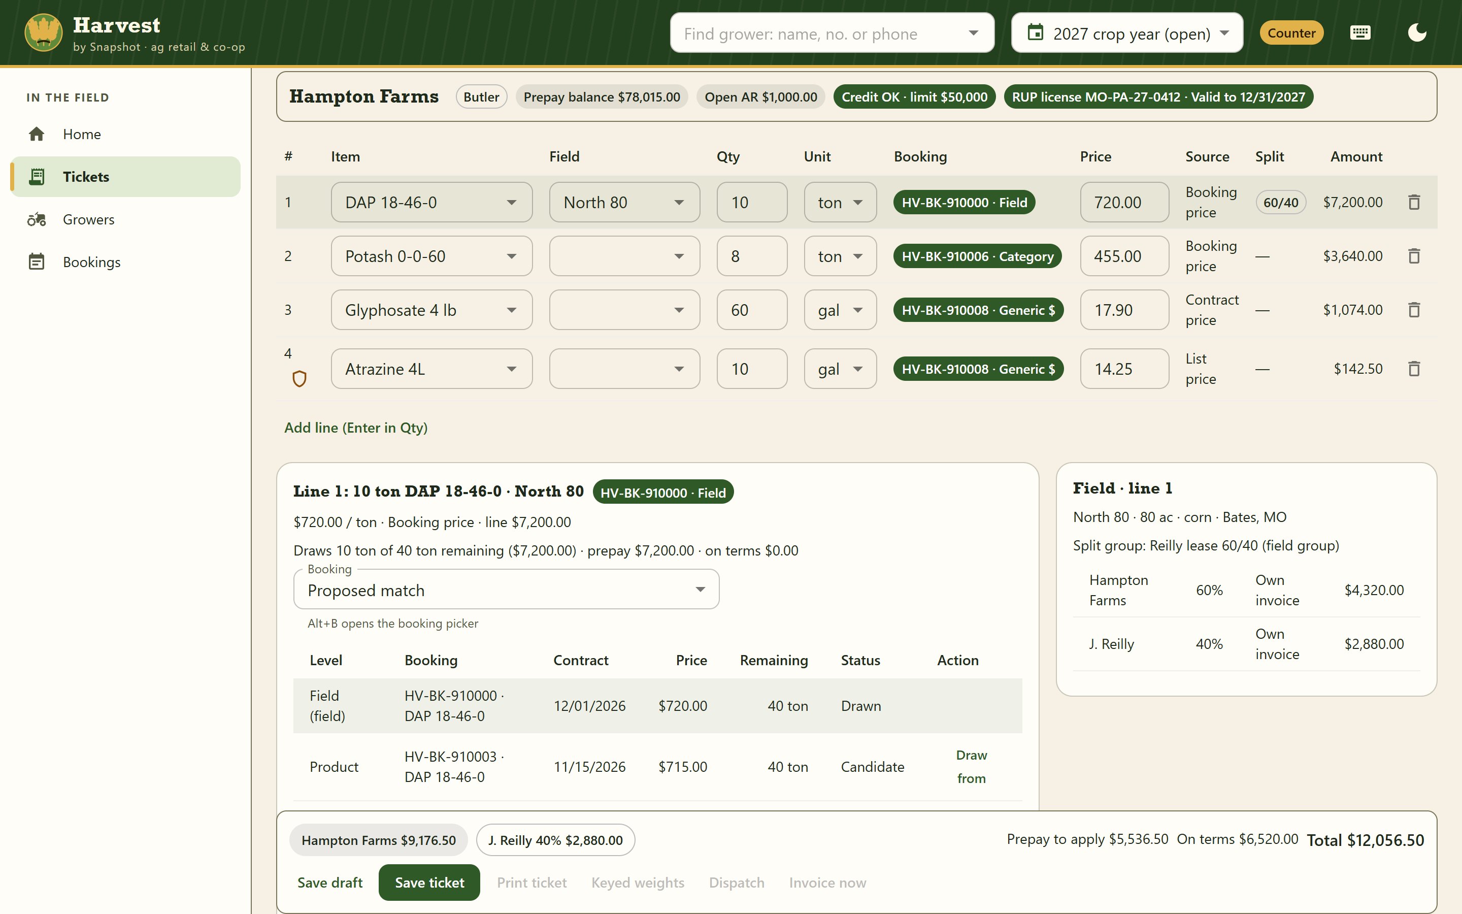
Task: Click calendar icon in crop year selector
Action: [x=1036, y=32]
